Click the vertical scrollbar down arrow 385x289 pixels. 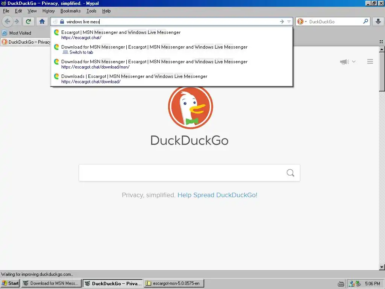click(x=382, y=267)
